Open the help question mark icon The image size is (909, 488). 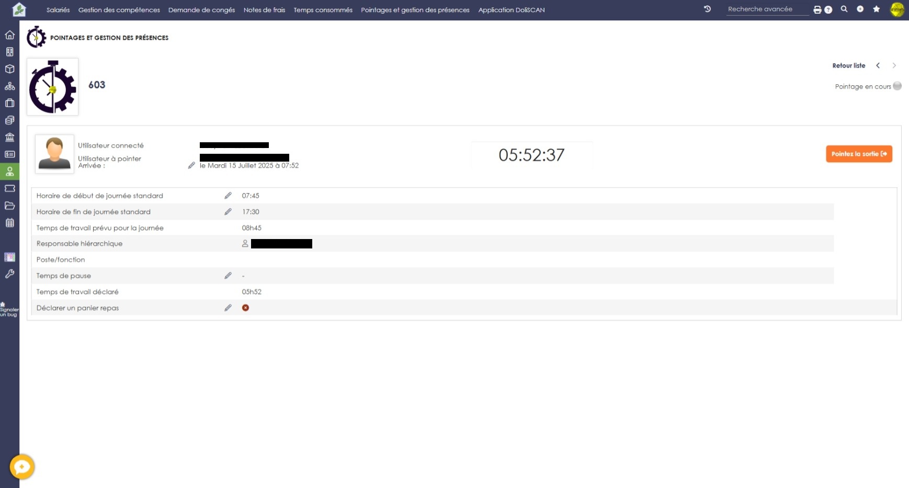pos(828,9)
